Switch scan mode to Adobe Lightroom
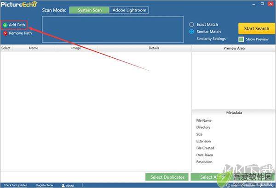Image resolution: width=276 pixels, height=188 pixels. tap(129, 10)
